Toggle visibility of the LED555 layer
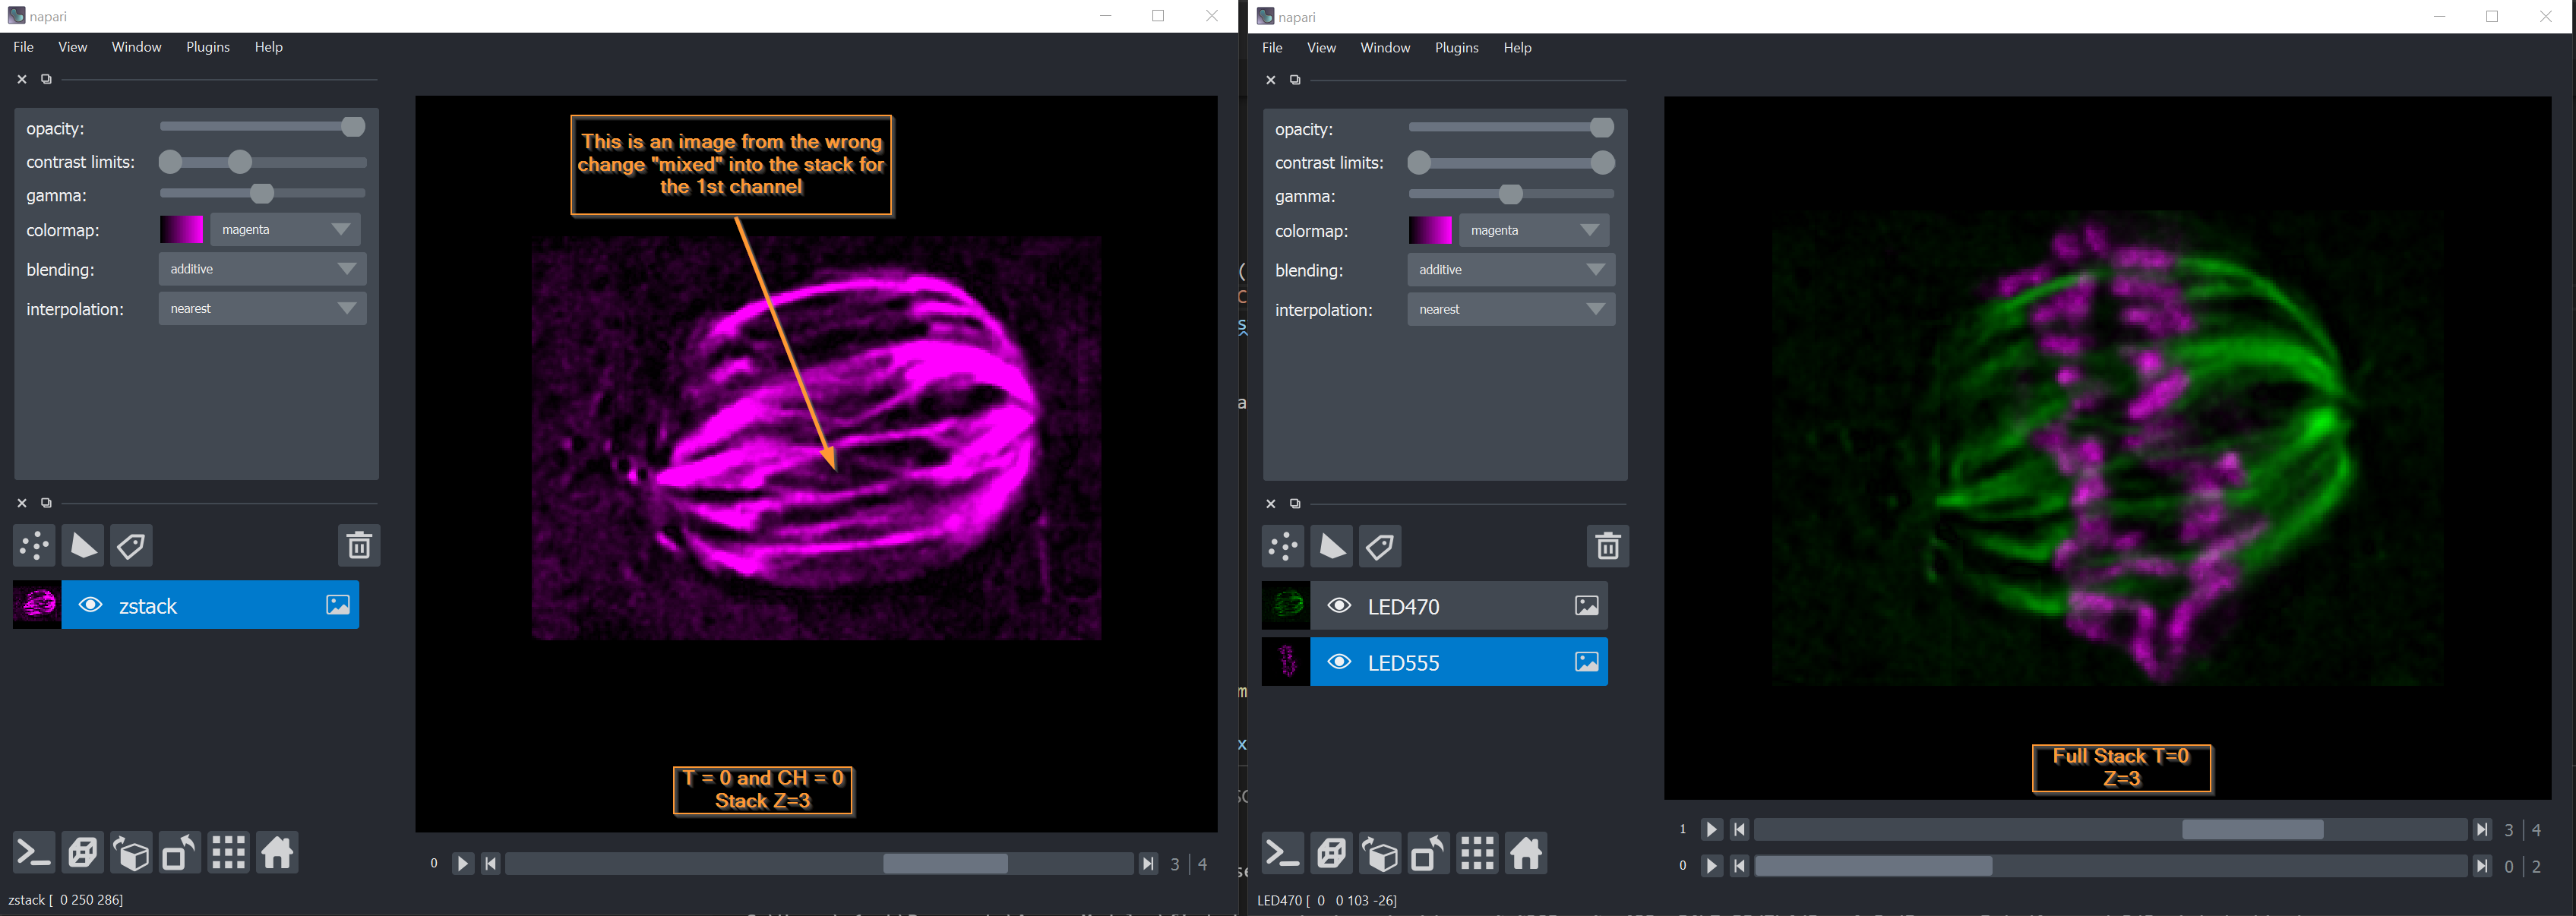2576x916 pixels. pos(1340,662)
